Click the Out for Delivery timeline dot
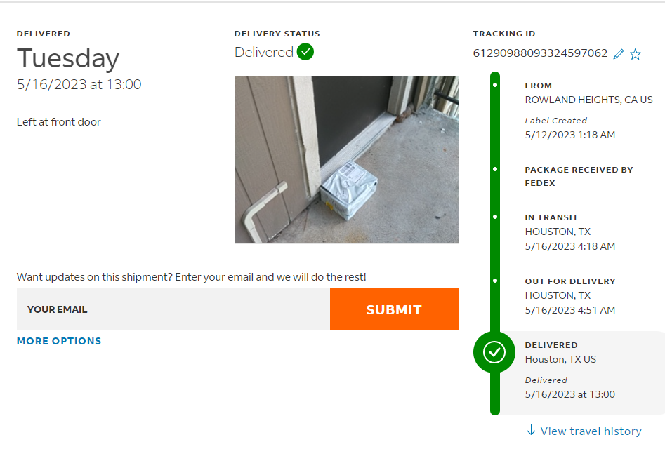The height and width of the screenshot is (449, 665). (495, 281)
